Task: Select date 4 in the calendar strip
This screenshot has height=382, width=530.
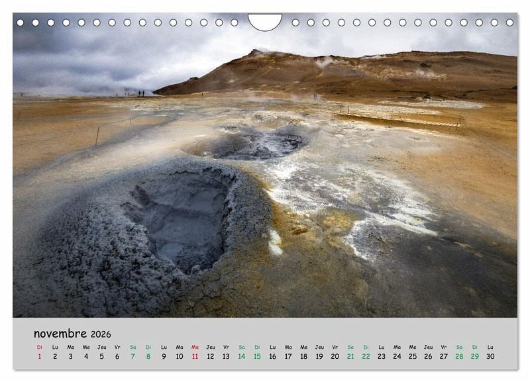Action: coord(86,356)
